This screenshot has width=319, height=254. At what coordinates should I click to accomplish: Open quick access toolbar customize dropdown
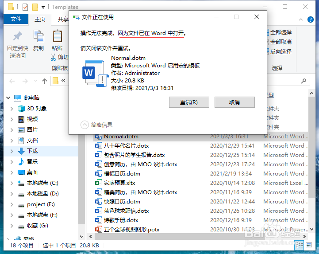[x=43, y=8]
